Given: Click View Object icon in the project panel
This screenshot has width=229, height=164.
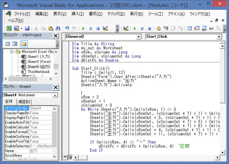Looking at the screenshot, I should tap(15, 44).
